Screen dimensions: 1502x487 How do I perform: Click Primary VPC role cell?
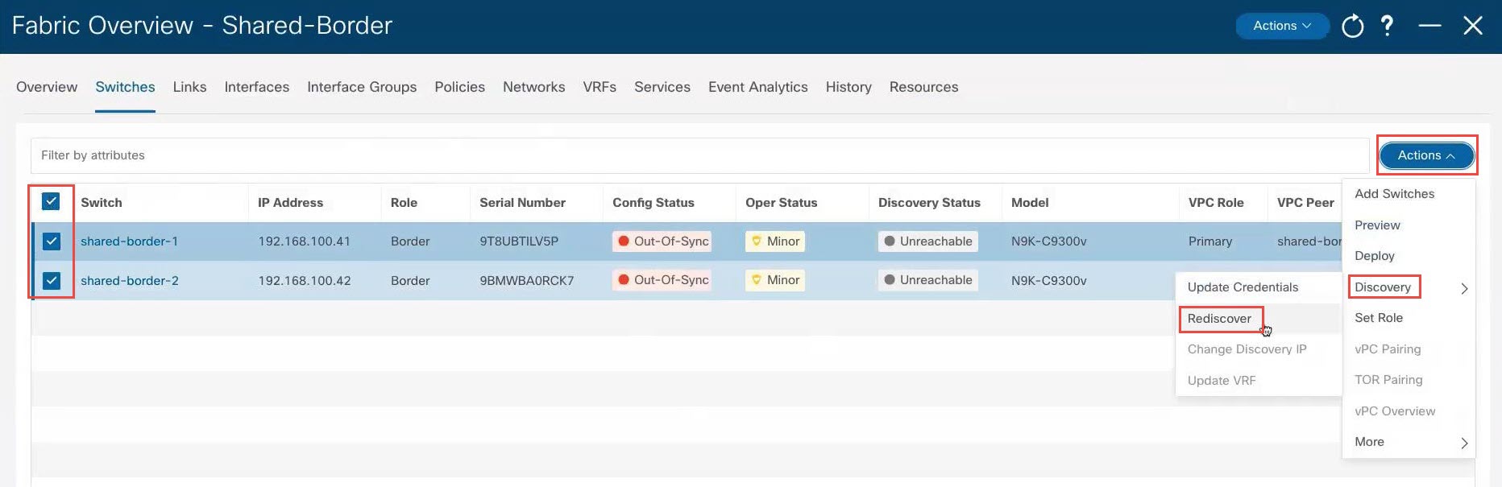(x=1209, y=241)
